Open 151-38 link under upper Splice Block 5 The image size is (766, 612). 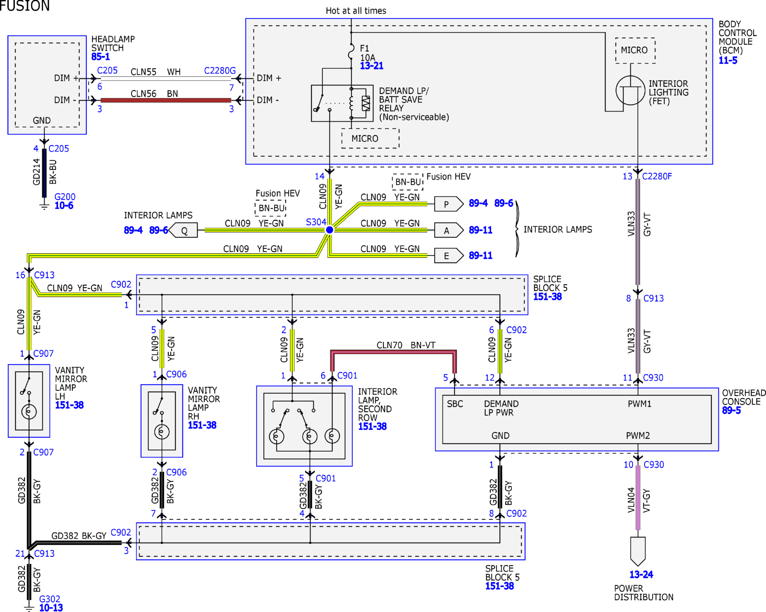pos(547,297)
